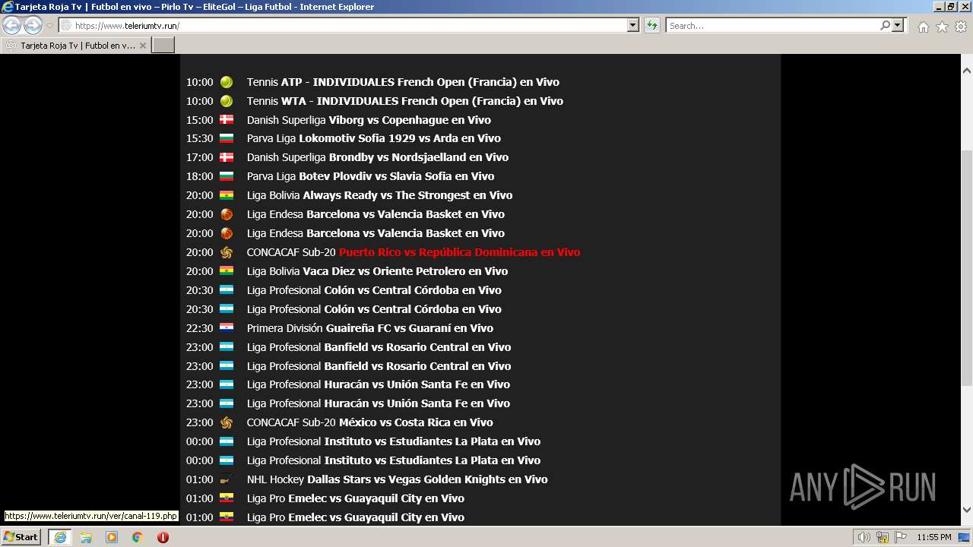This screenshot has width=973, height=547.
Task: Open Always Ready vs The Strongest link
Action: [x=407, y=195]
